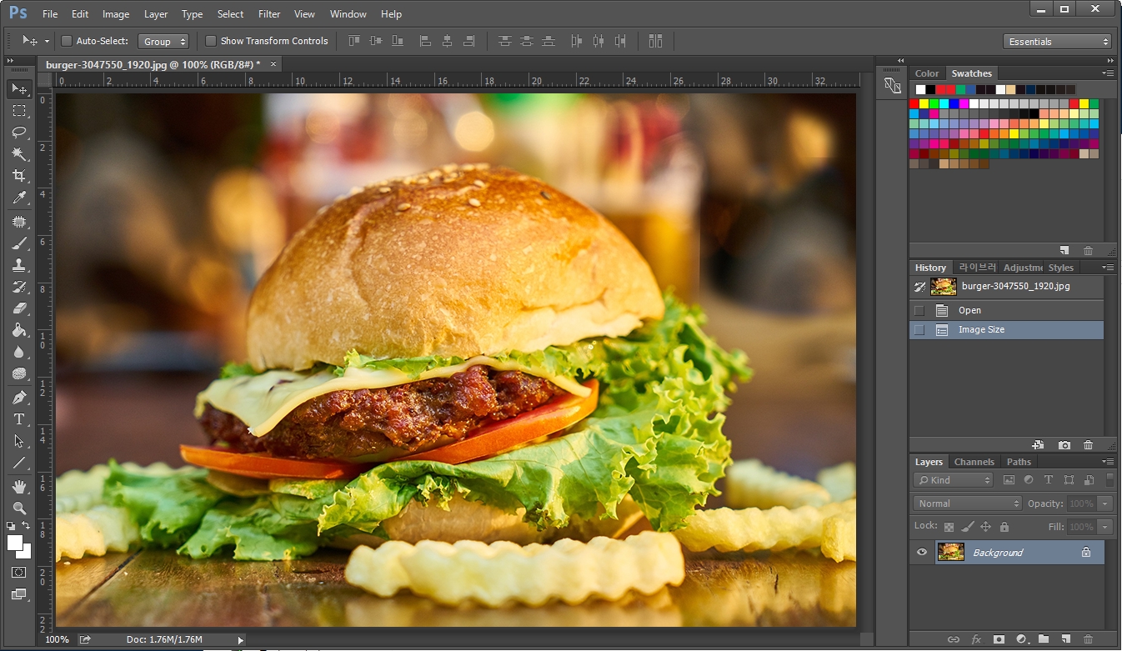The width and height of the screenshot is (1122, 651).
Task: Toggle Lock position
Action: pos(985,527)
